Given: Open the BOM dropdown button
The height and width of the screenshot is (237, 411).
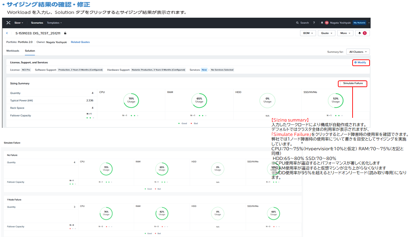Looking at the screenshot, I should (x=308, y=33).
